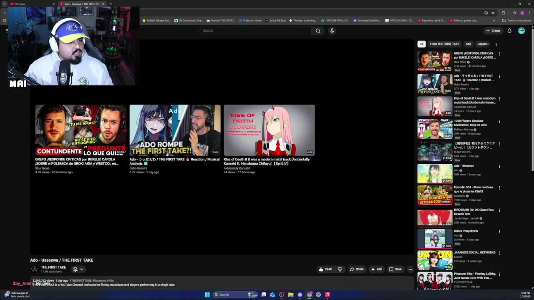534x300 pixels.
Task: Click THE FIRST TAKE channel avatar
Action: click(35, 269)
